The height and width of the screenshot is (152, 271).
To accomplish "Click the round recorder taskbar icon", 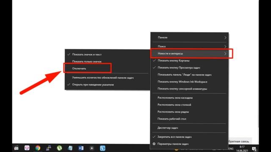I will click(92, 148).
